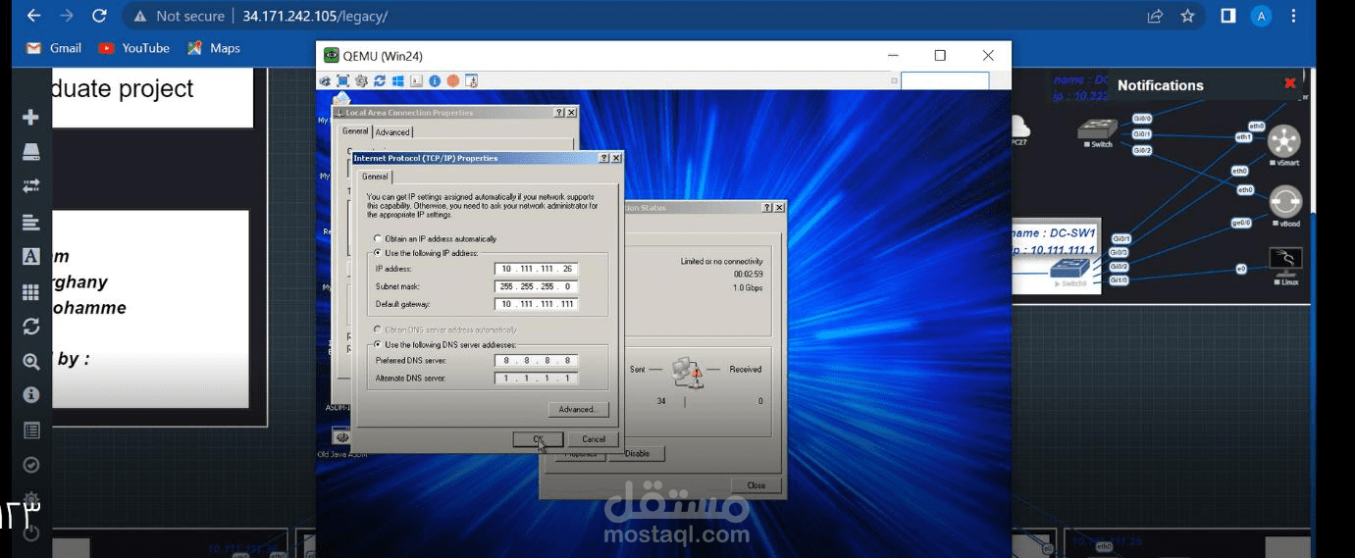Confirm TCP/IP settings with OK
The width and height of the screenshot is (1355, 558).
[x=538, y=439]
